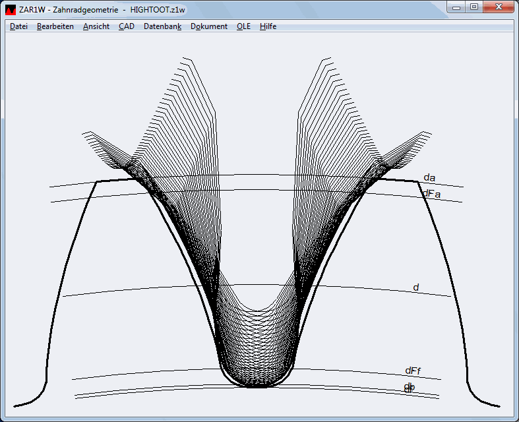Click the tooth gap root at bottom center
The image size is (519, 422).
pyautogui.click(x=257, y=384)
